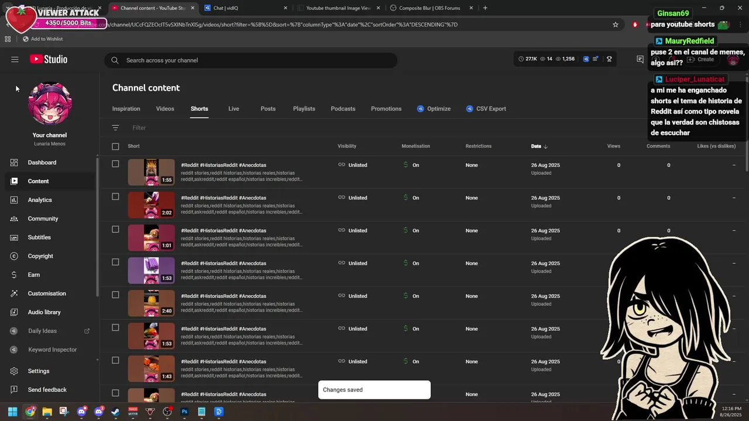The height and width of the screenshot is (421, 749).
Task: Select the checkbox for the purple 1:53 short
Action: pos(115,263)
